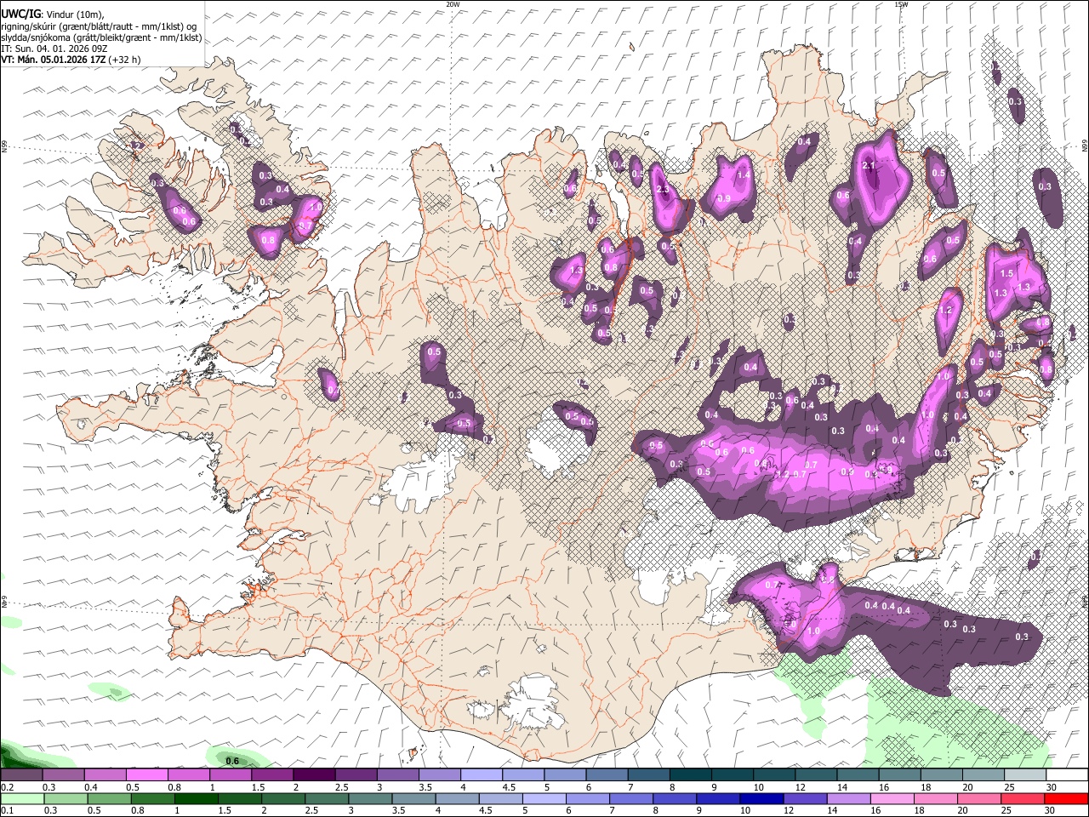Pick the 0.3–0.4 purple swatch in upper legend
The image size is (1089, 817).
pos(63,775)
